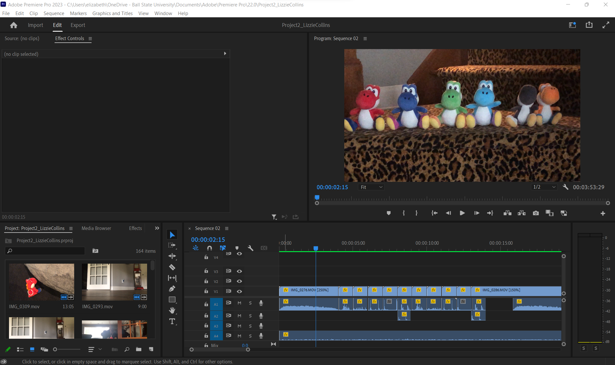Open the Fit zoom level dropdown
Viewport: 615px width, 365px height.
[371, 187]
